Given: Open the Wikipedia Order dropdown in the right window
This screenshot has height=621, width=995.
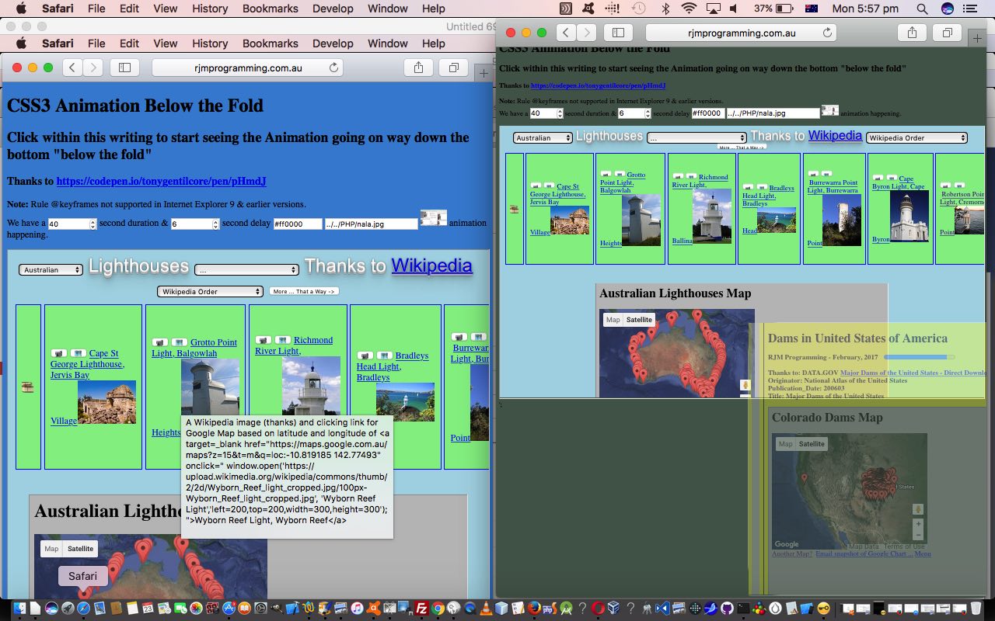Looking at the screenshot, I should click(x=916, y=138).
